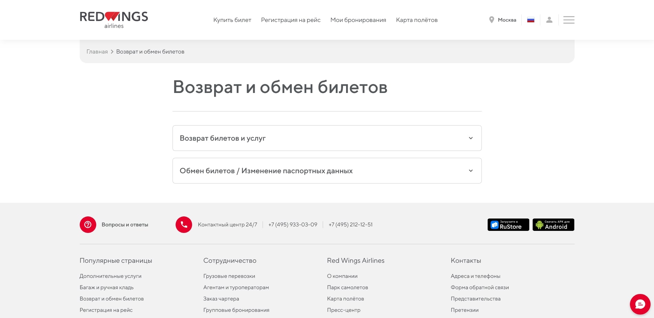654x318 pixels.
Task: Expand the Обмен билетов section
Action: (x=327, y=170)
